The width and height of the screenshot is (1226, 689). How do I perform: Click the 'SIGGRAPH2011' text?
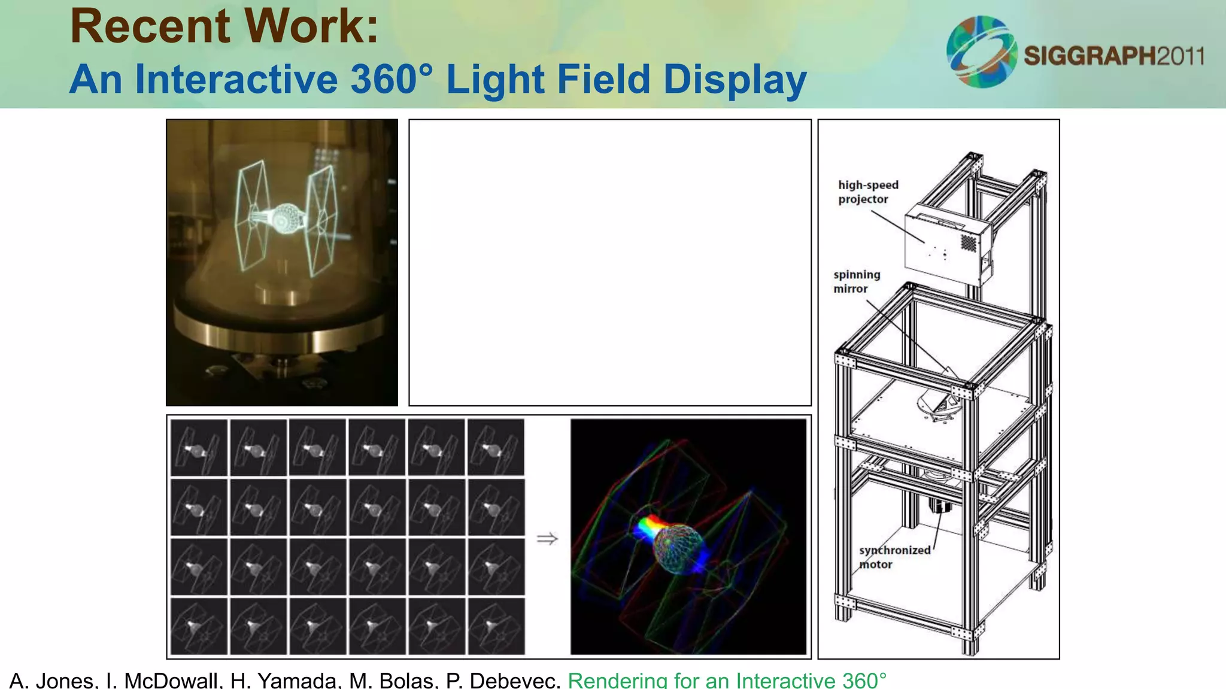1113,56
